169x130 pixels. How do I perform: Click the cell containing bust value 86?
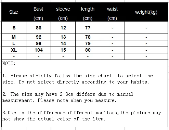pos(38,28)
